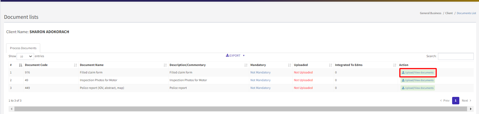Upload documents for Inspection Photos for Motor
The image size is (479, 114).
(x=418, y=80)
